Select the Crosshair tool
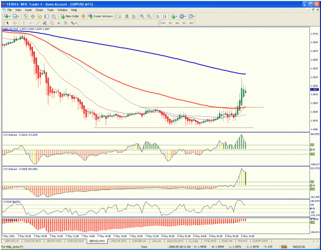Viewport: 321px width, 250px height. (15, 23)
